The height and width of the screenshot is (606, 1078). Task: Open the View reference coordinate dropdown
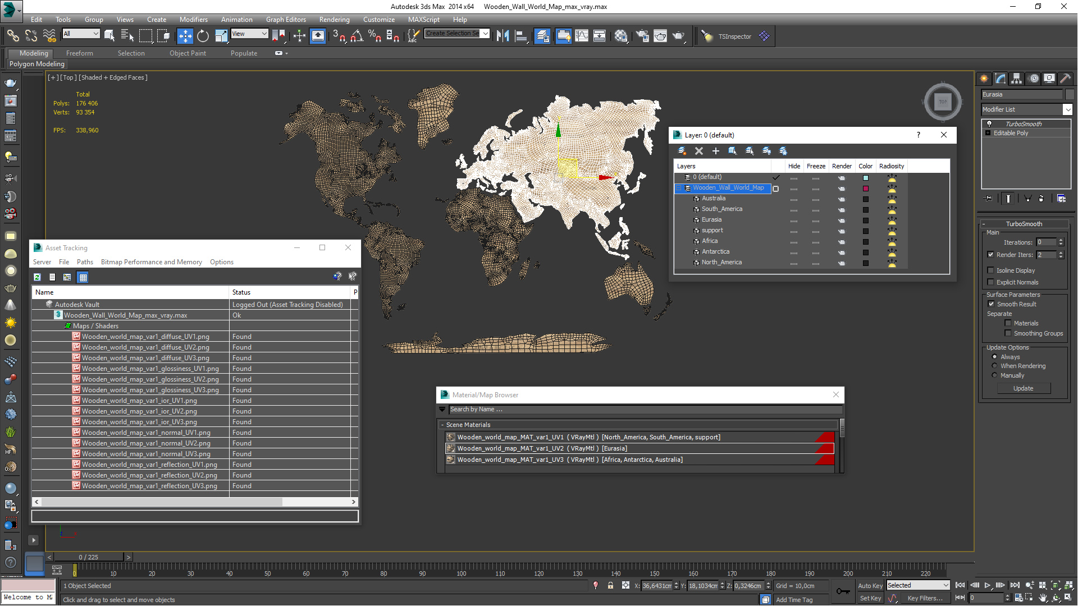pyautogui.click(x=249, y=34)
